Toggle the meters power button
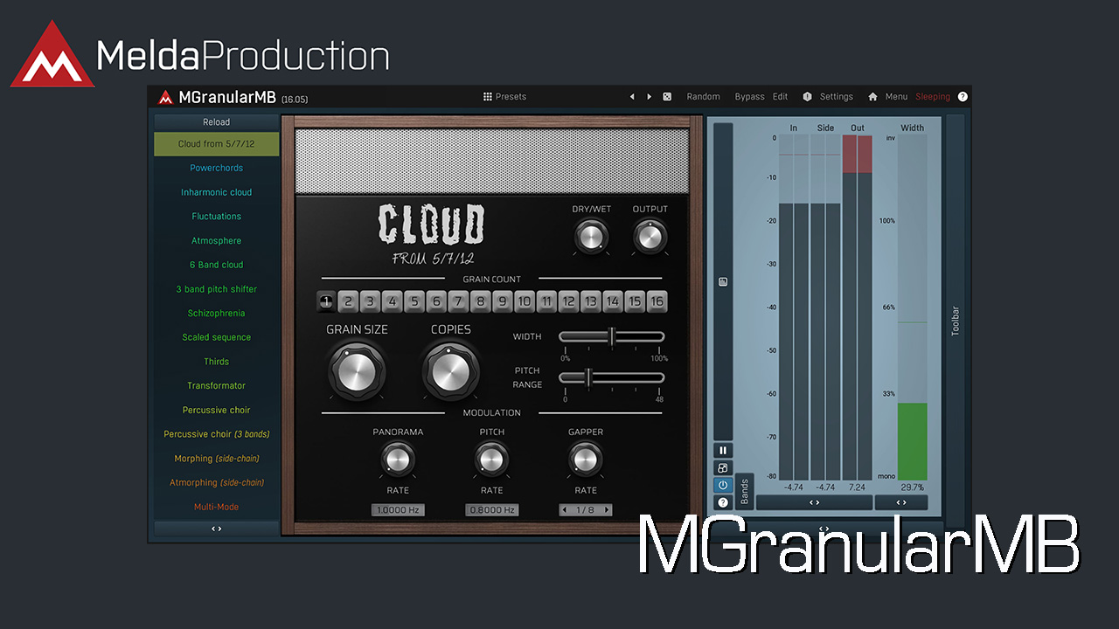The width and height of the screenshot is (1119, 629). pos(723,485)
